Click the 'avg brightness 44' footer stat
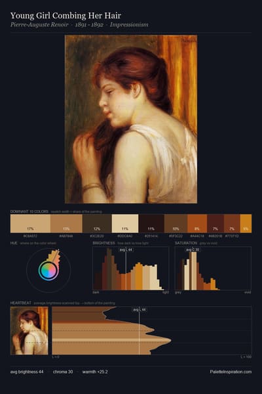The image size is (262, 394). [x=27, y=372]
